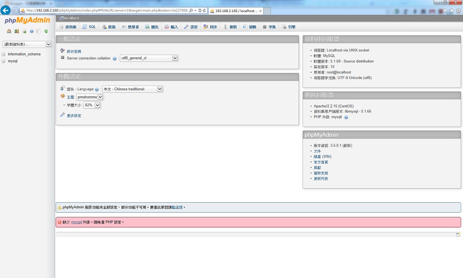This screenshot has width=463, height=278.
Task: Open the 文件 documentation link
Action: 317,151
